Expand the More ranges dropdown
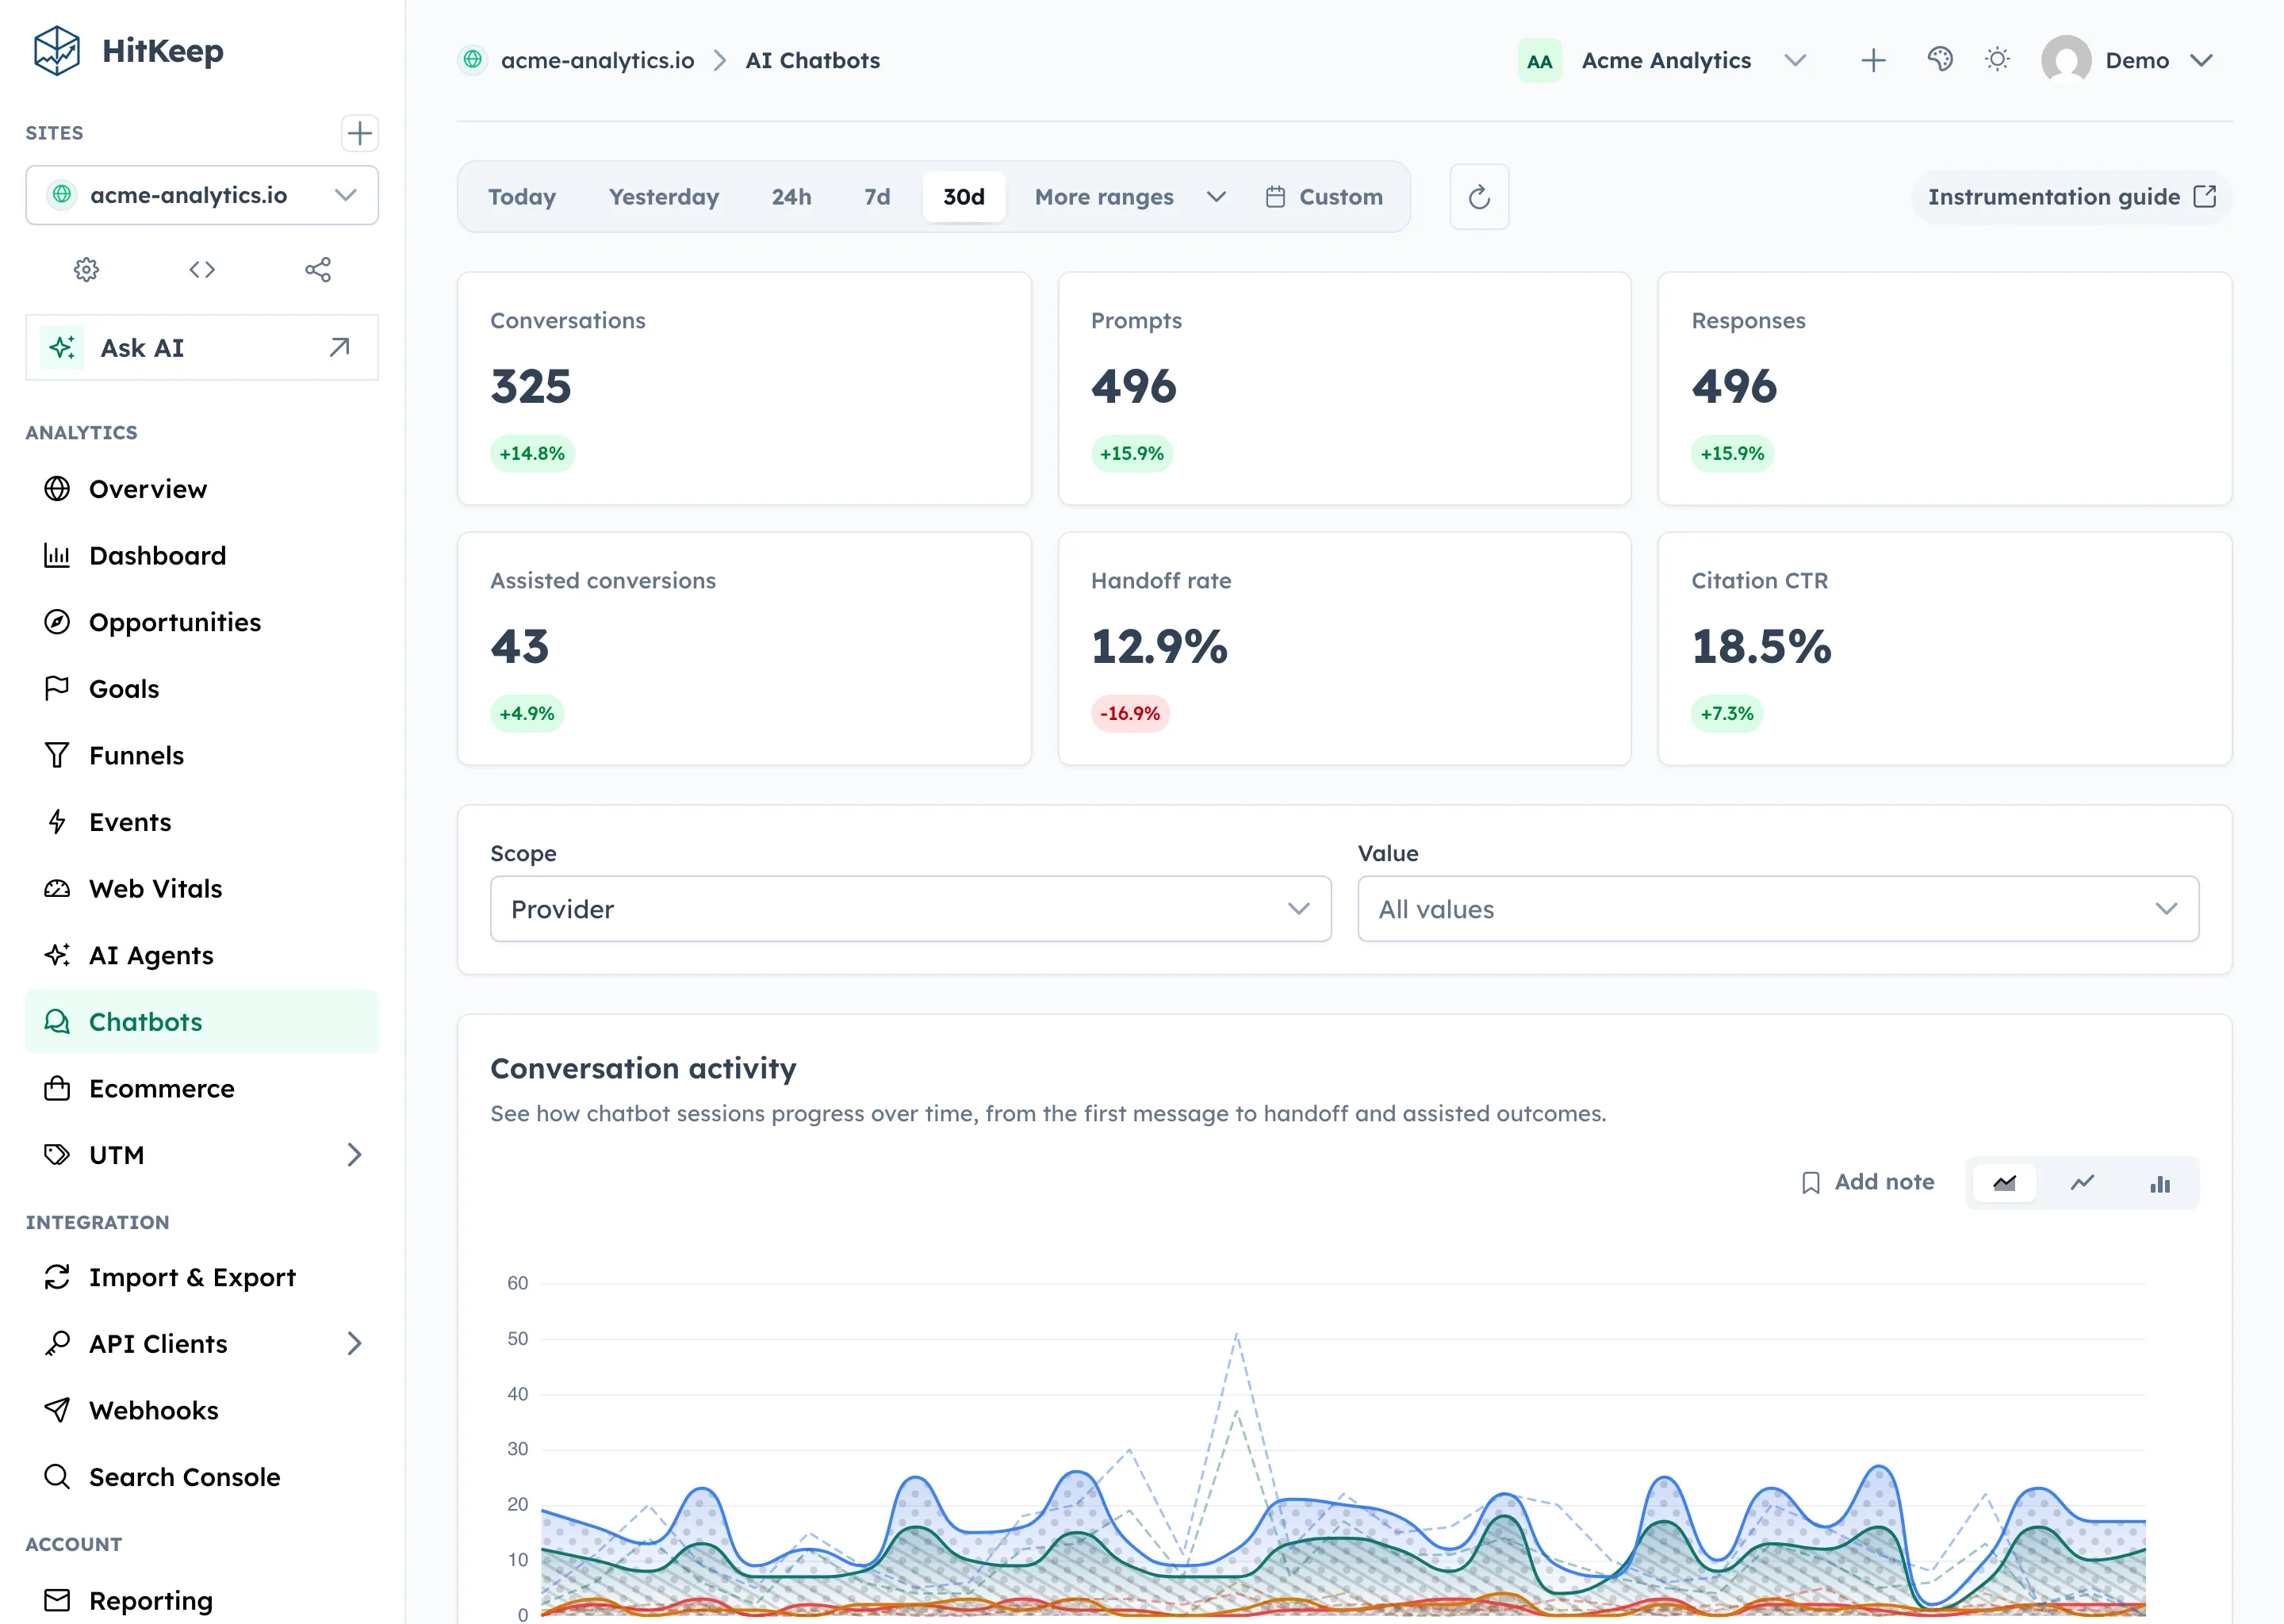Screen dimensions: 2284x1624 pos(1130,197)
